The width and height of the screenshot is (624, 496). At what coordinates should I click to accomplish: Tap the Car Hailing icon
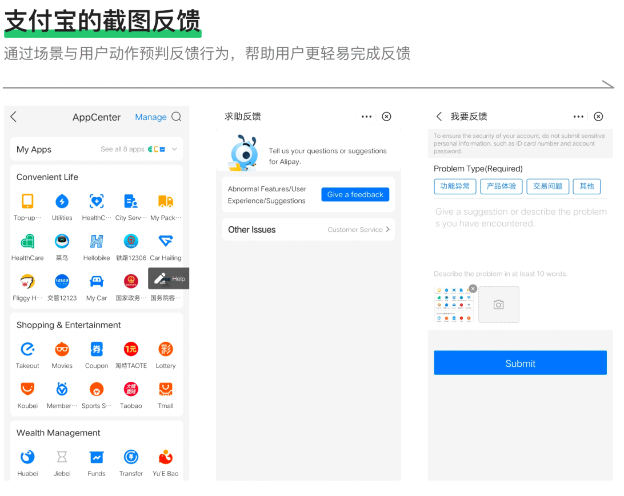coord(166,242)
